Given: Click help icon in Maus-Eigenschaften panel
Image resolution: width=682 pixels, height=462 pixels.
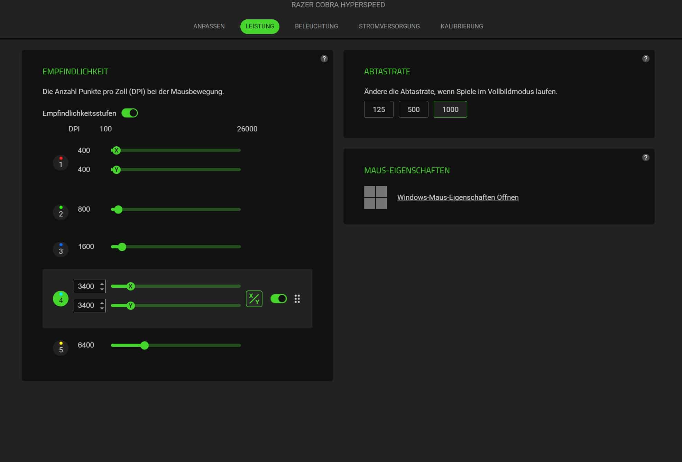Looking at the screenshot, I should 645,157.
